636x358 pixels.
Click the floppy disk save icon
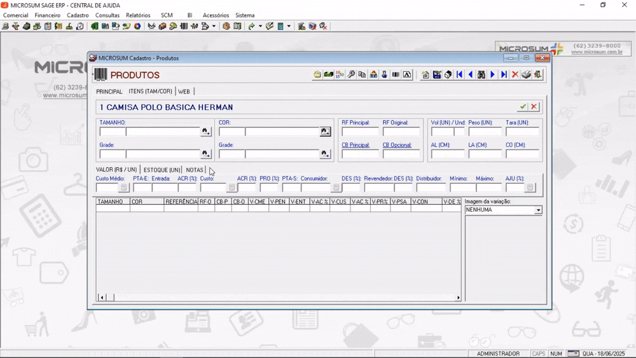click(437, 74)
